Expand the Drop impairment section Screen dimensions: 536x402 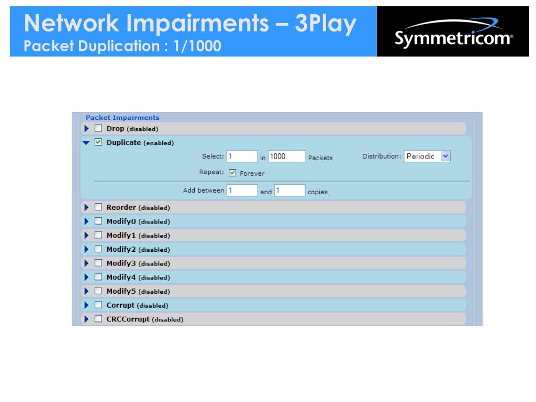[86, 129]
